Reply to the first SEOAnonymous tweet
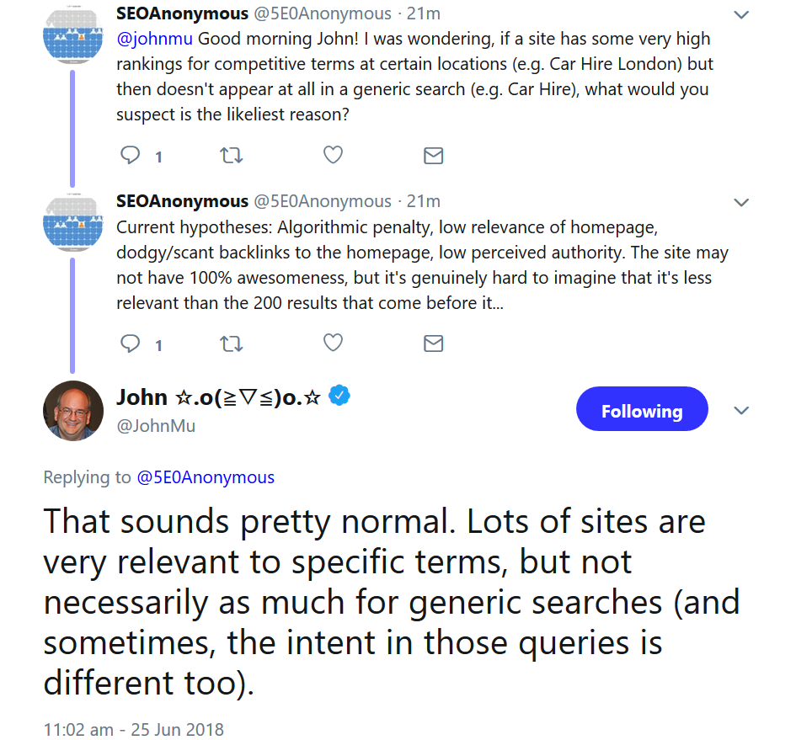This screenshot has width=796, height=740. coord(131,155)
